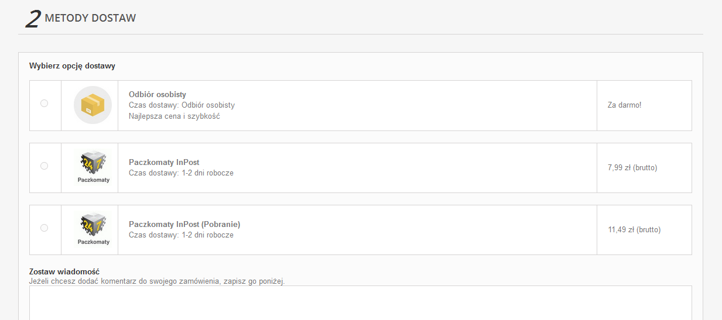This screenshot has width=722, height=320.
Task: Focus the order comment message text area
Action: click(360, 302)
